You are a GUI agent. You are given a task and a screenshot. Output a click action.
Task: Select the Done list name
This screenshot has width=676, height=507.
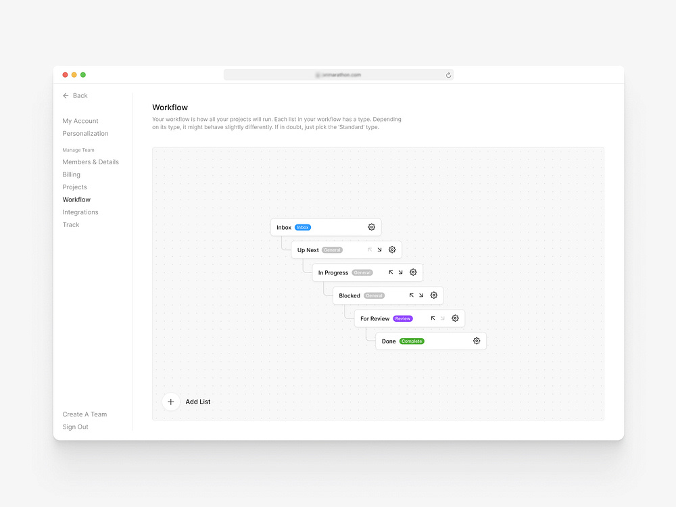[x=389, y=341]
